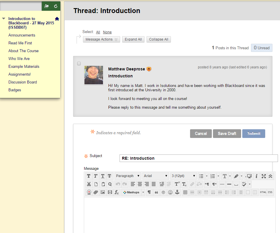Insert an anchor with the anchor icon
Image resolution: width=280 pixels, height=233 pixels.
point(177,192)
